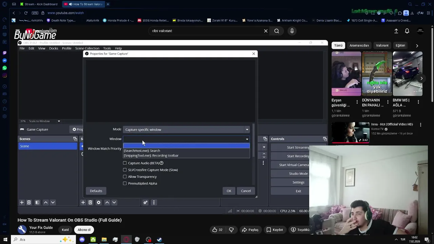Open Steam from the Windows taskbar

pos(159,240)
